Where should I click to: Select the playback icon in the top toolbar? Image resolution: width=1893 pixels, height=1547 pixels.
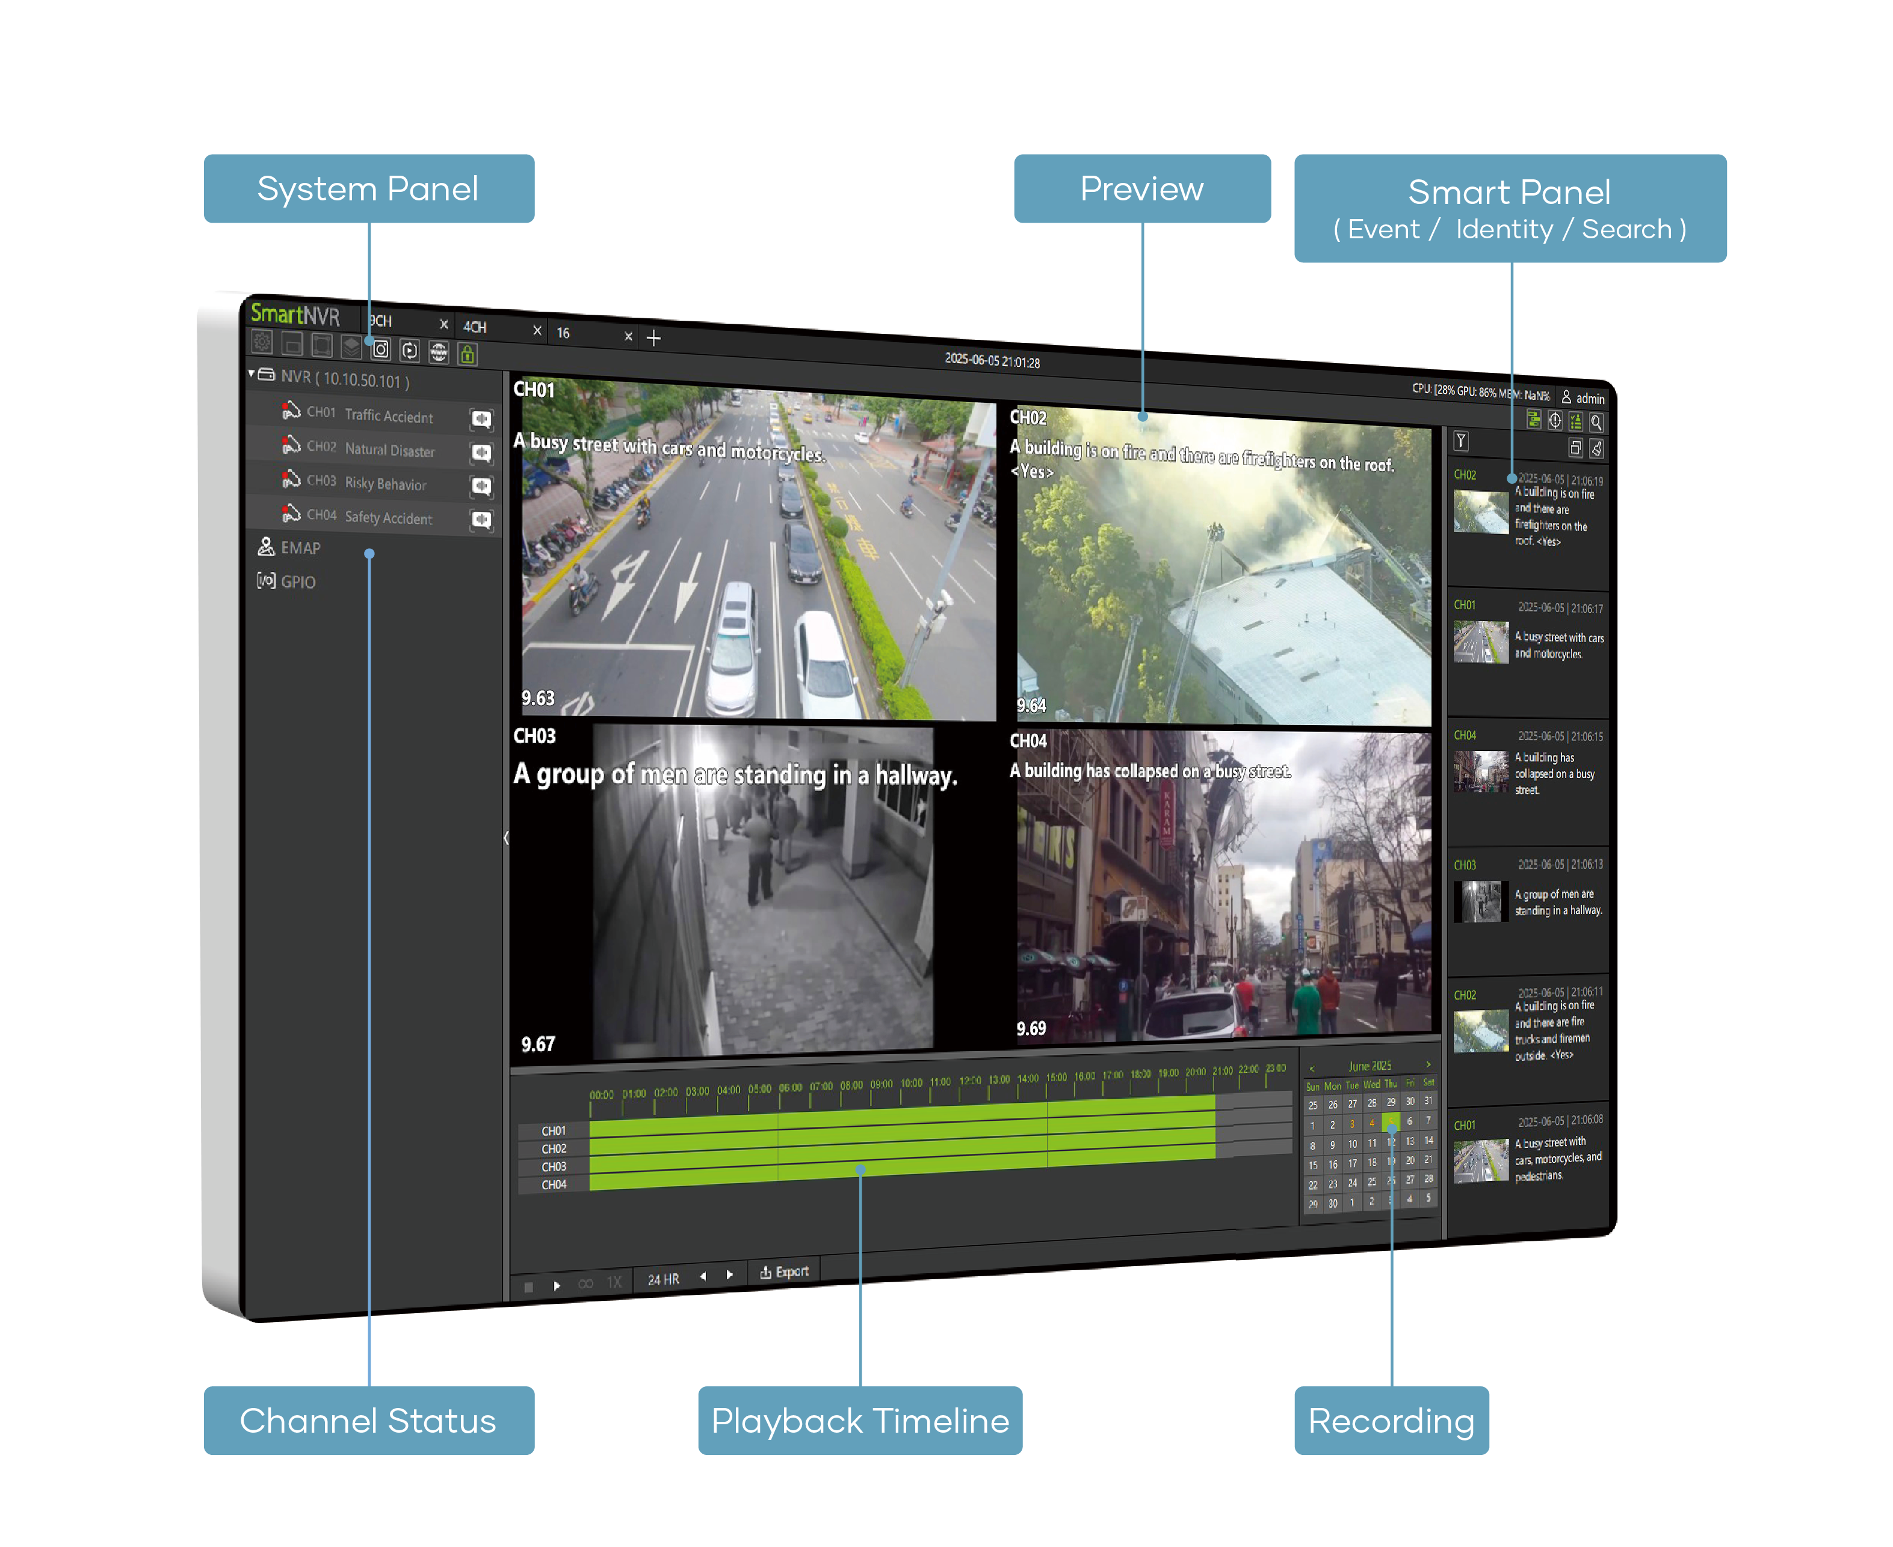pos(410,351)
